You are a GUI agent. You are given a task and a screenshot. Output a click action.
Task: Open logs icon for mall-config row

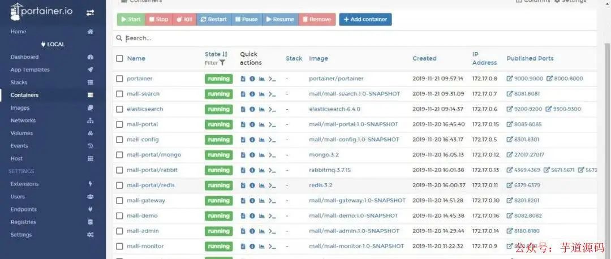(243, 140)
